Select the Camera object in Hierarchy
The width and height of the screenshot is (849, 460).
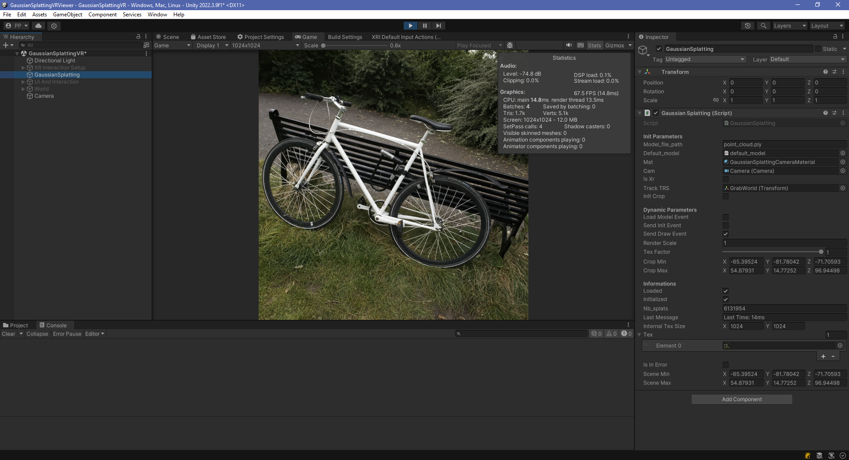44,96
